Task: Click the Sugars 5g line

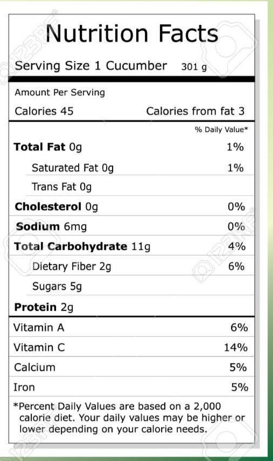Action: pyautogui.click(x=140, y=286)
